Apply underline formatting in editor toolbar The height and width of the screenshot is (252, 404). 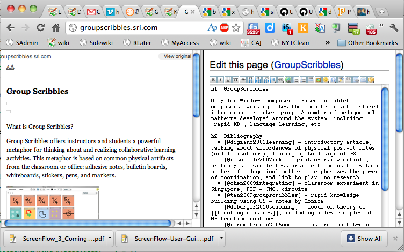(228, 80)
